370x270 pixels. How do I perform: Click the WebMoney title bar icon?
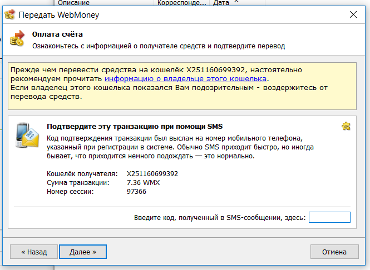[9, 15]
